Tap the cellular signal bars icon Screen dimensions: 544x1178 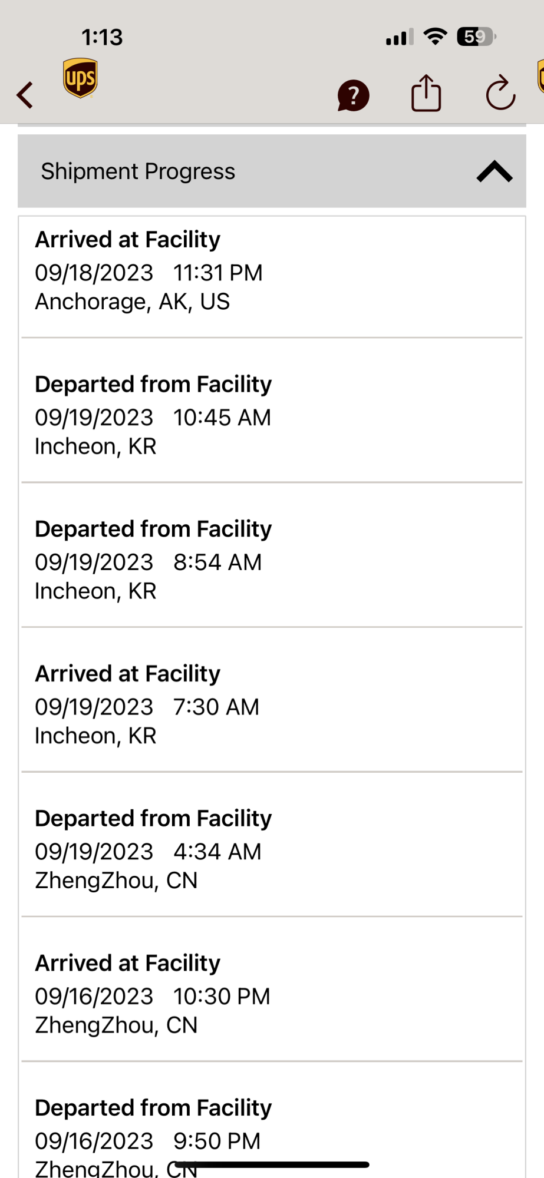399,38
